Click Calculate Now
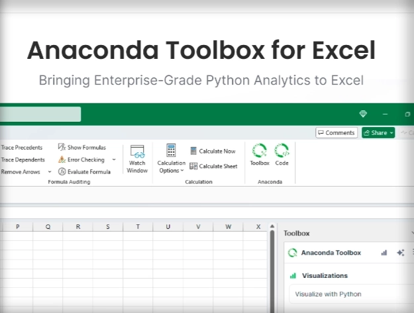Screen dimensions: 414x313 tap(213, 151)
